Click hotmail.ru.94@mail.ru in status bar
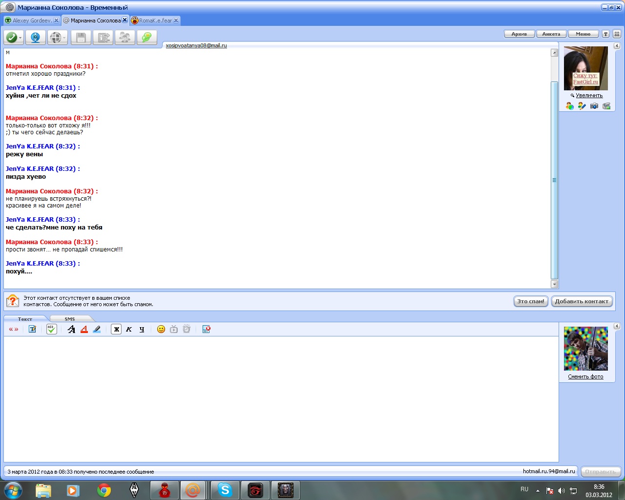The width and height of the screenshot is (625, 500). 549,471
